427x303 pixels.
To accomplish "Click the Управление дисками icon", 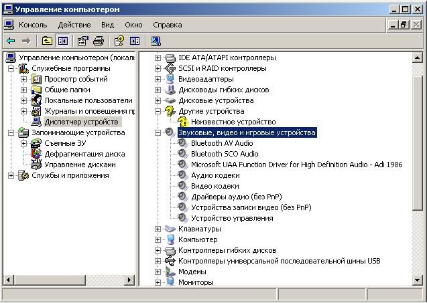I will tap(36, 165).
